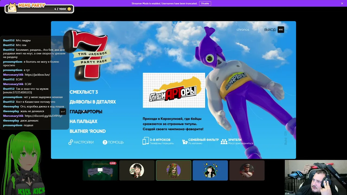Pick BLATHER 'ROUND from the game list
347x195 pixels.
[88, 131]
